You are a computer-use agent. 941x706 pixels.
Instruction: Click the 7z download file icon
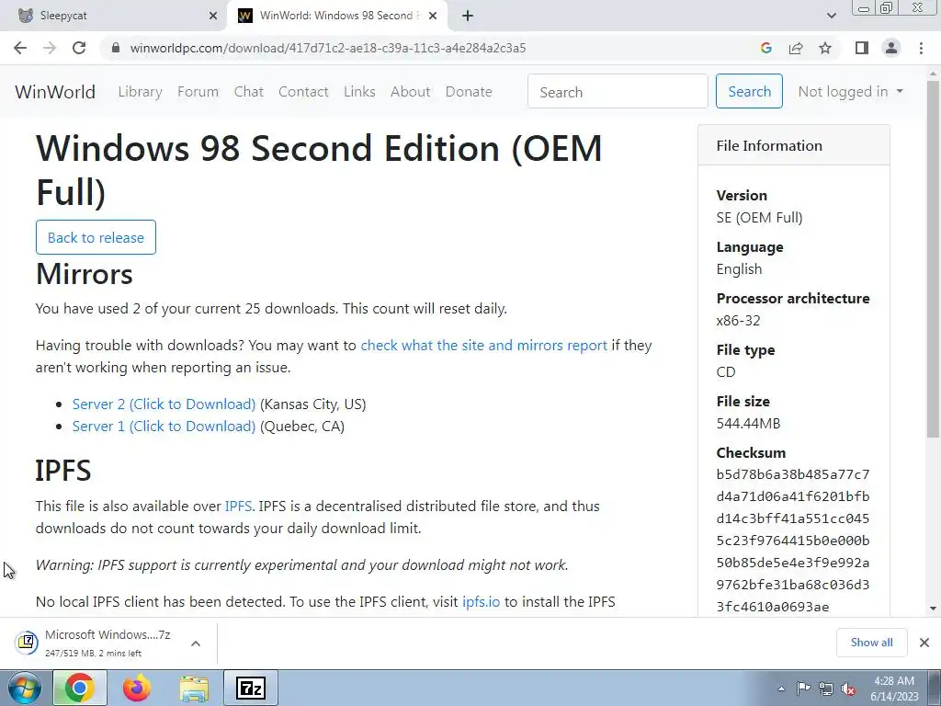coord(27,643)
